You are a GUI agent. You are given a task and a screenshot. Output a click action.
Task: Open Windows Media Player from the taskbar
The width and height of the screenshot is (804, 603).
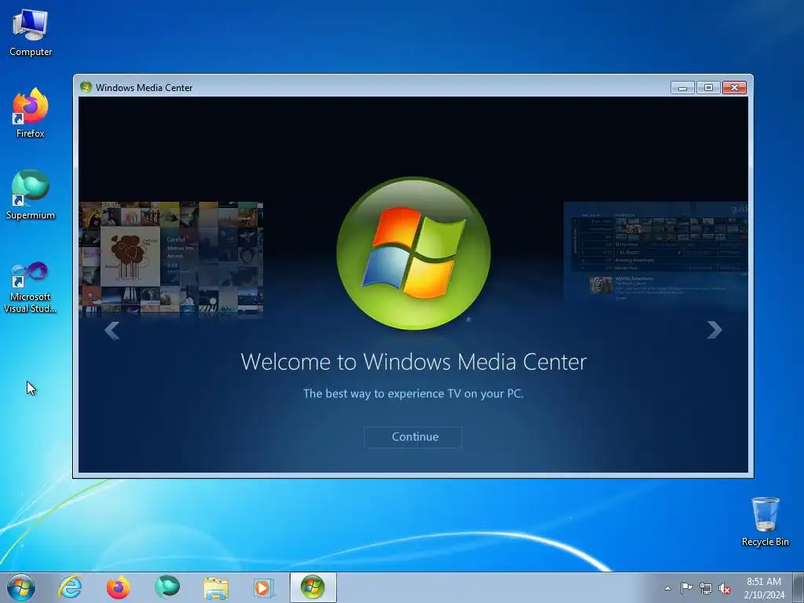264,587
